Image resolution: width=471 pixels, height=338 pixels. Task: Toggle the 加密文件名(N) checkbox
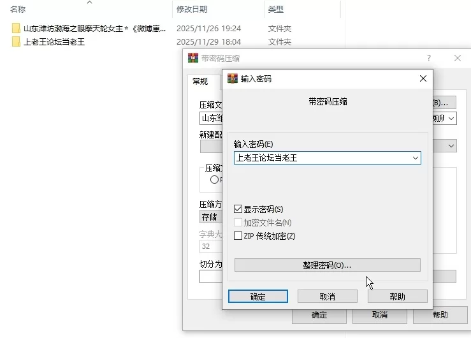[238, 223]
